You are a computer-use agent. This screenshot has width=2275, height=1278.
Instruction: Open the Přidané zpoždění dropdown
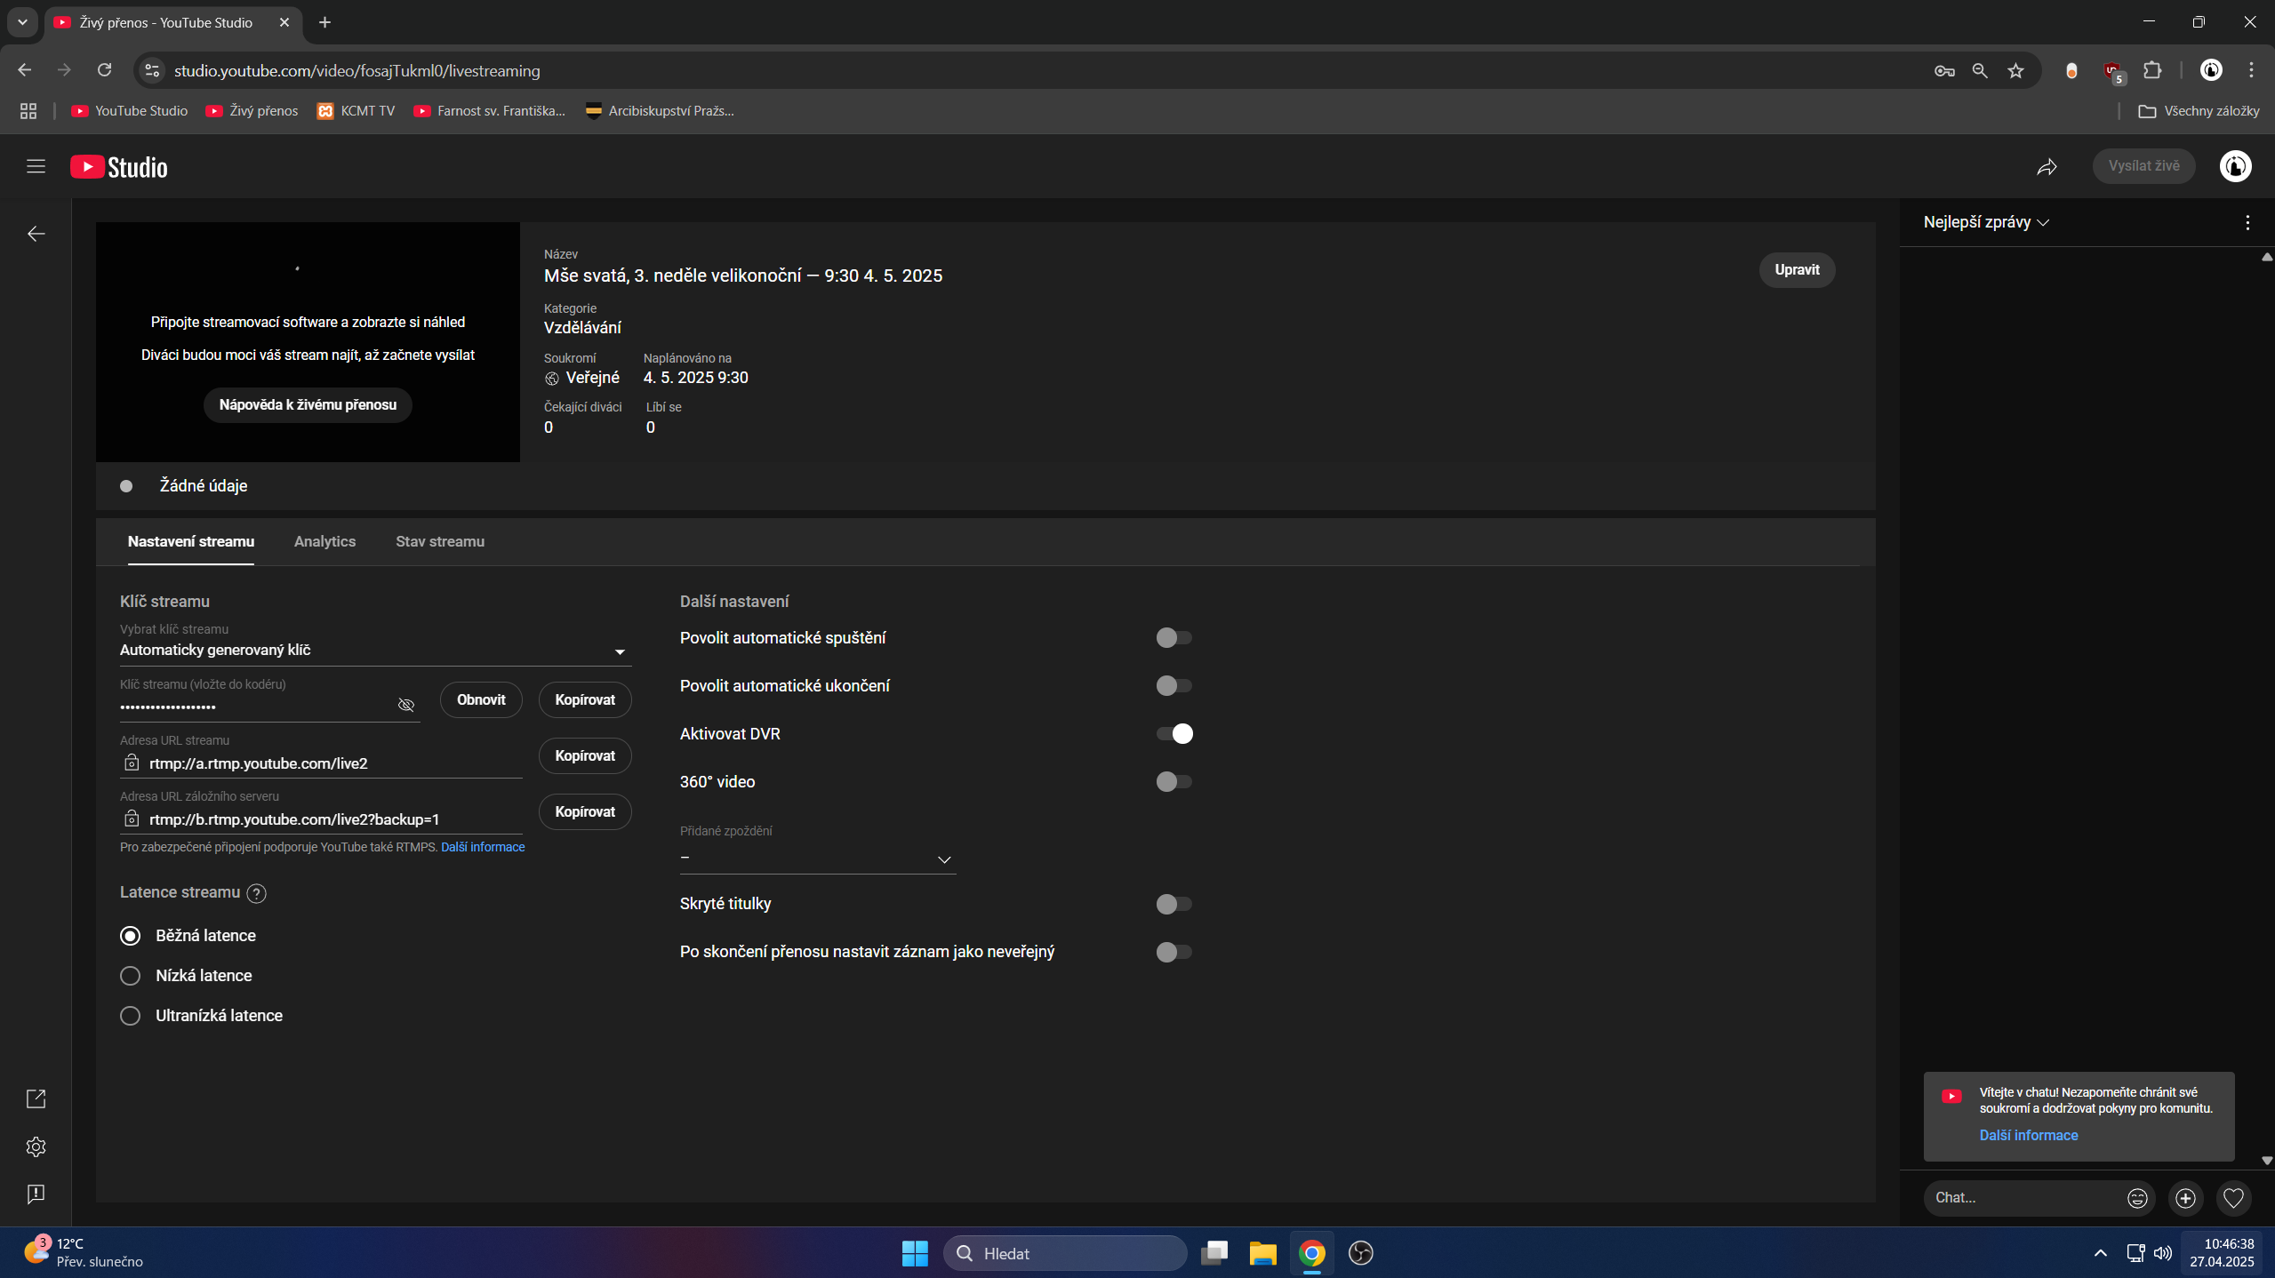point(816,859)
